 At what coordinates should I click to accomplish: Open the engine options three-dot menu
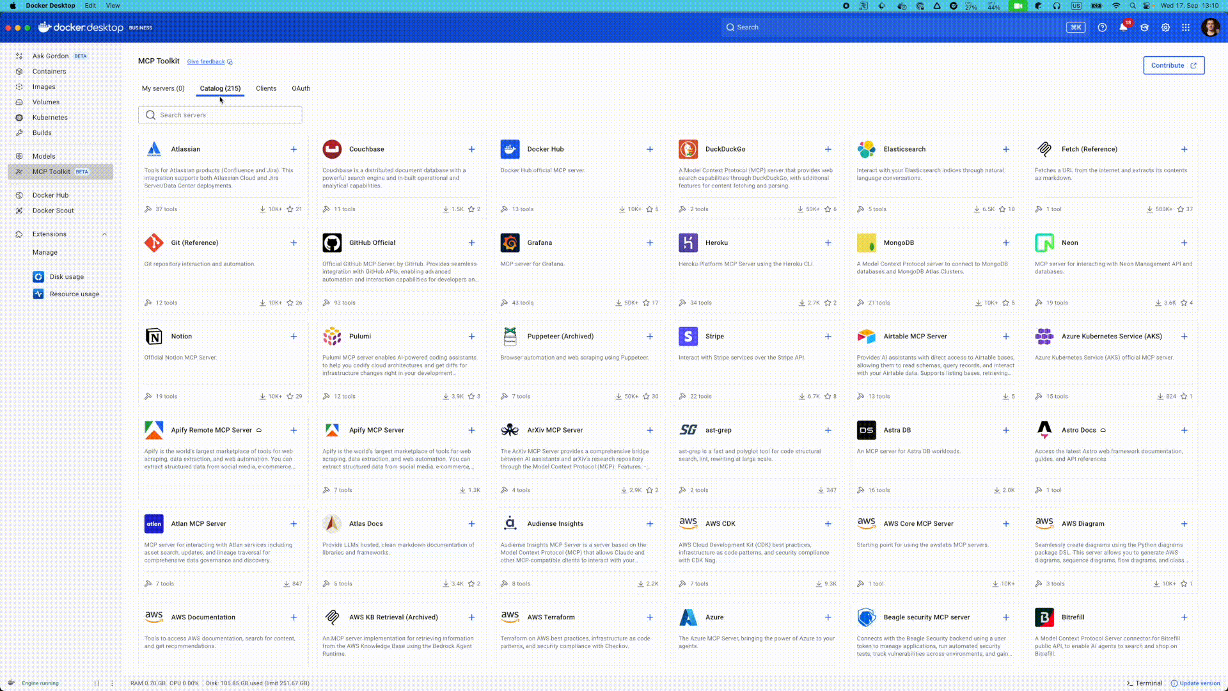112,683
